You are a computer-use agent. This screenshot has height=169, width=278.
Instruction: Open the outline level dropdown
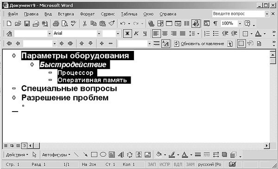(54, 44)
